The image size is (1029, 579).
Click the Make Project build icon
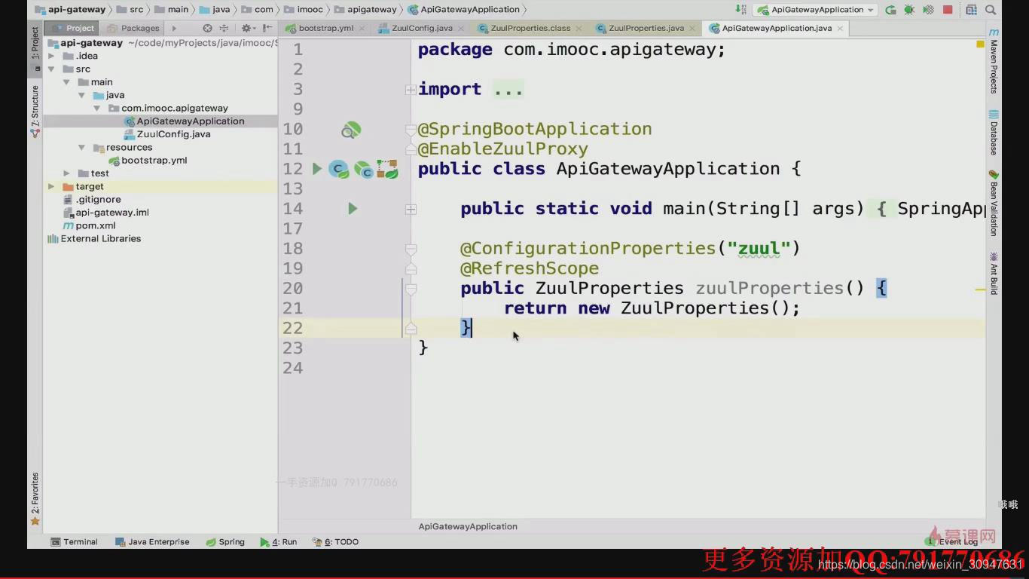740,10
